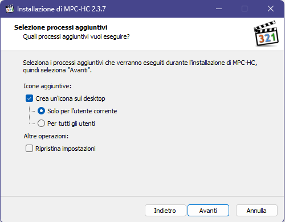Cancel setup with the Annulla button
This screenshot has width=285, height=222.
(x=256, y=211)
